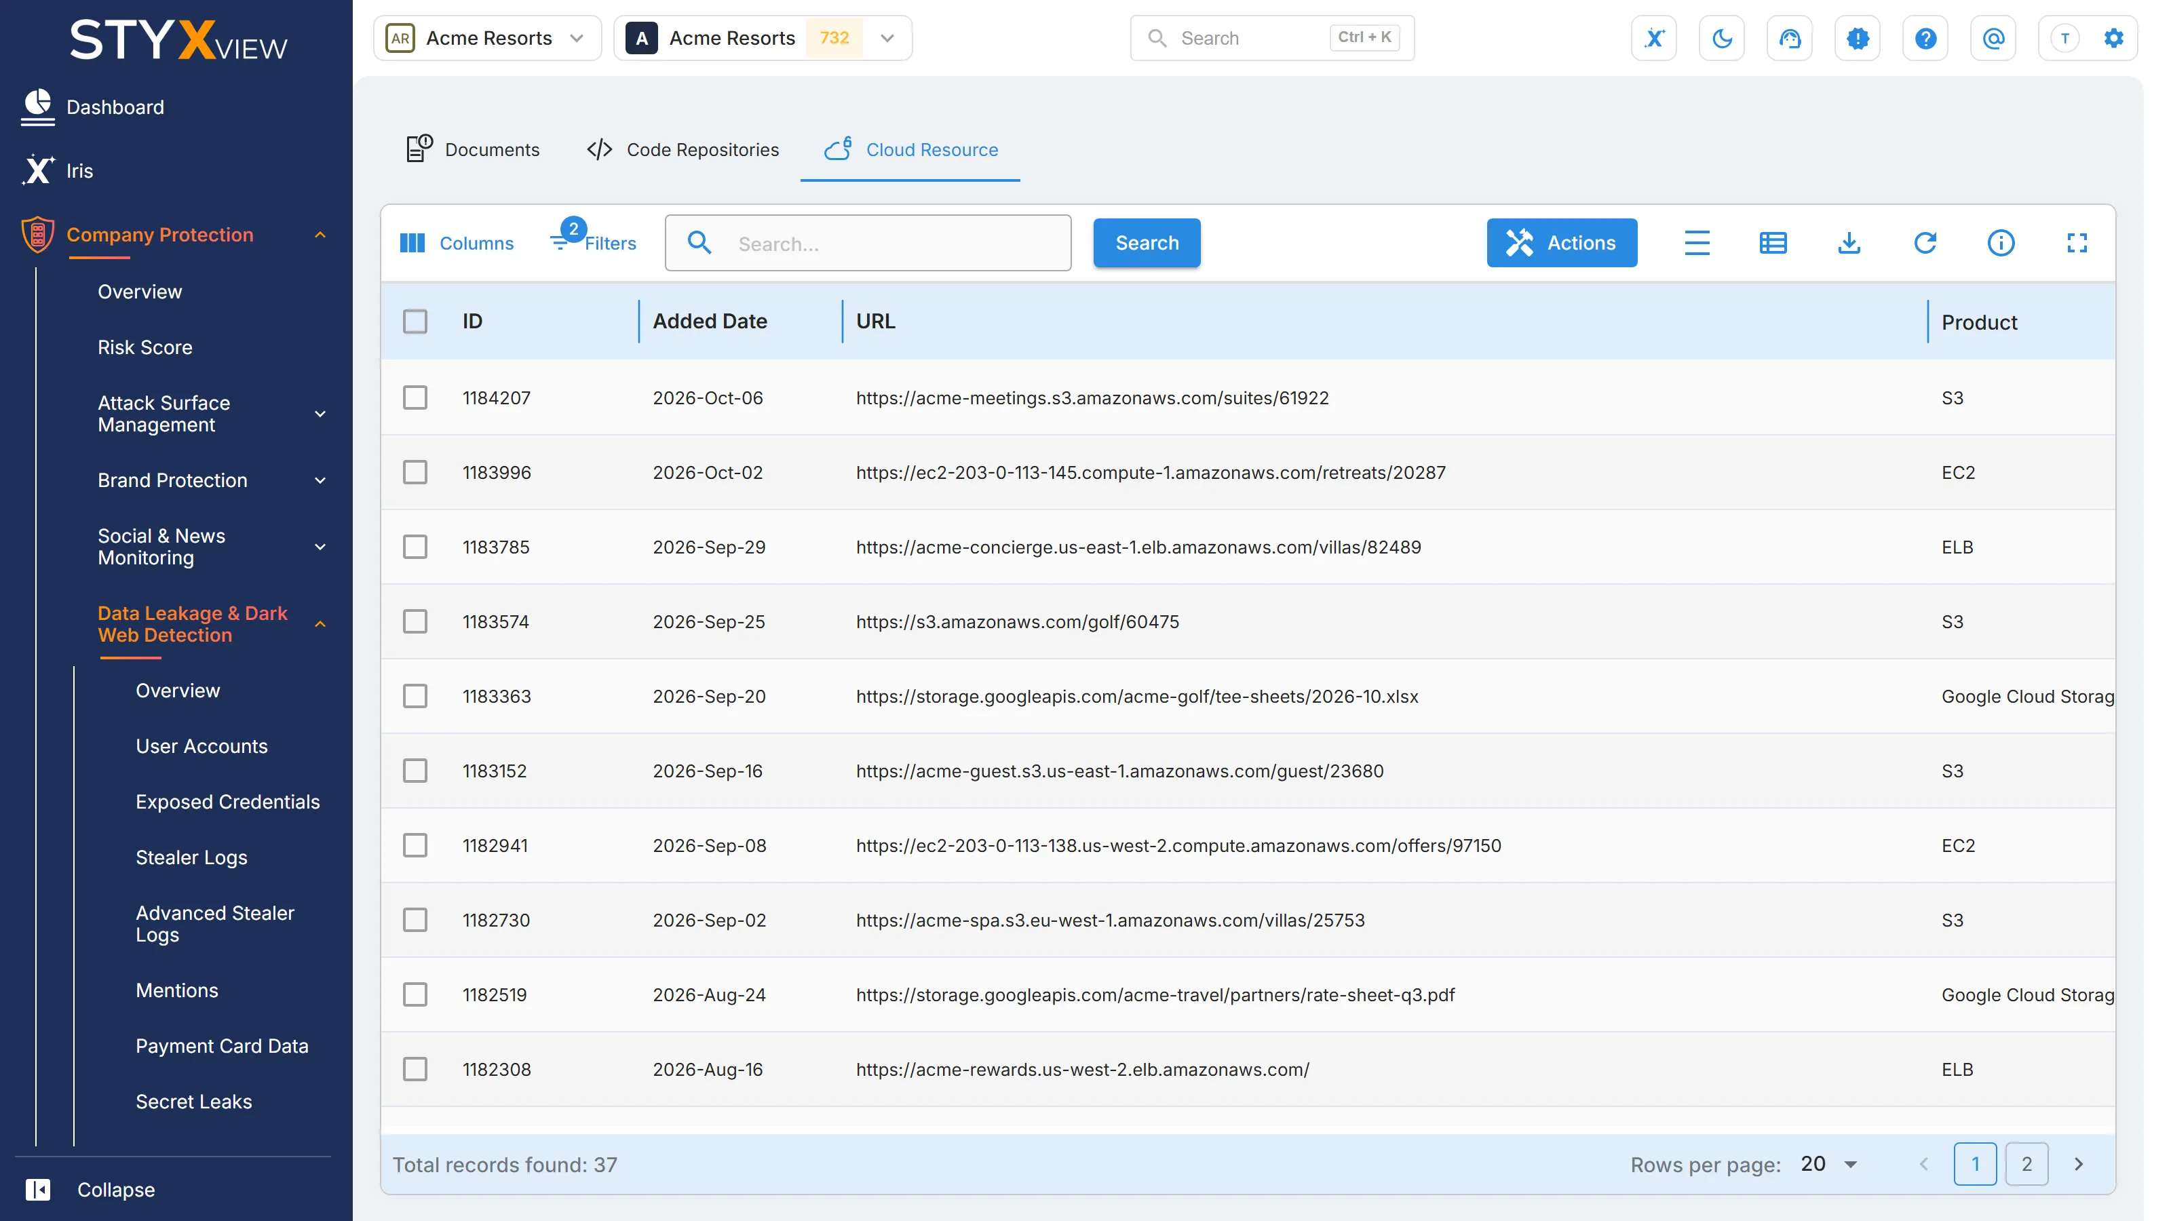Open Payment Card Data link

click(x=223, y=1046)
